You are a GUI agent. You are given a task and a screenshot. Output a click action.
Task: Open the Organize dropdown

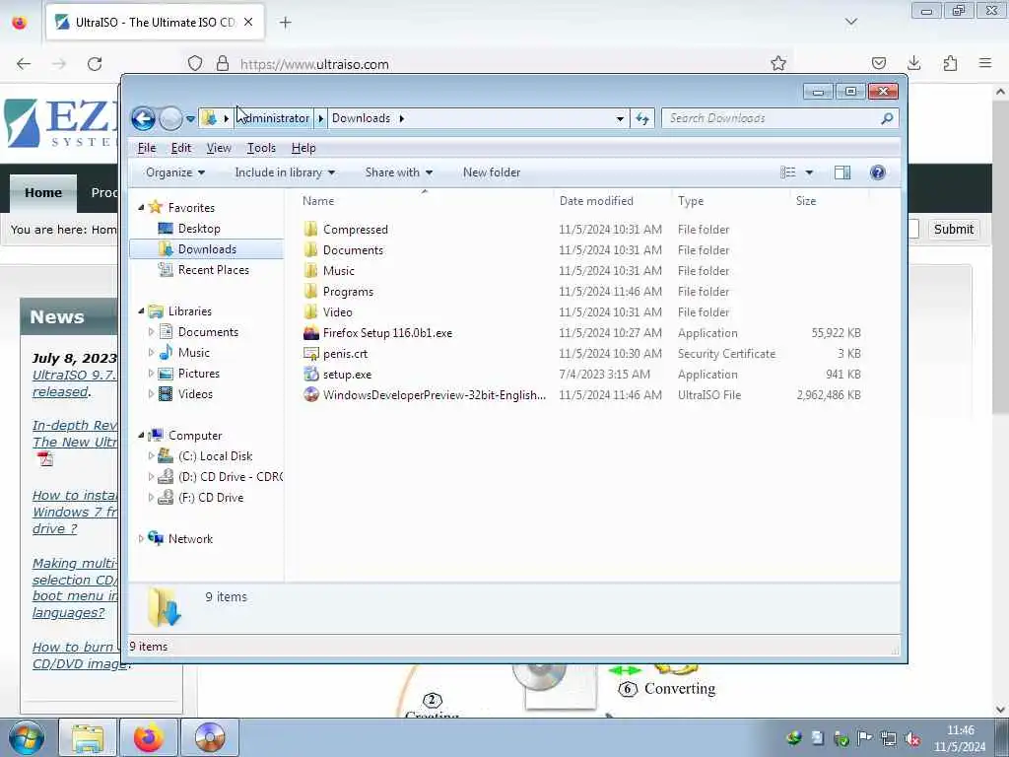(x=175, y=172)
